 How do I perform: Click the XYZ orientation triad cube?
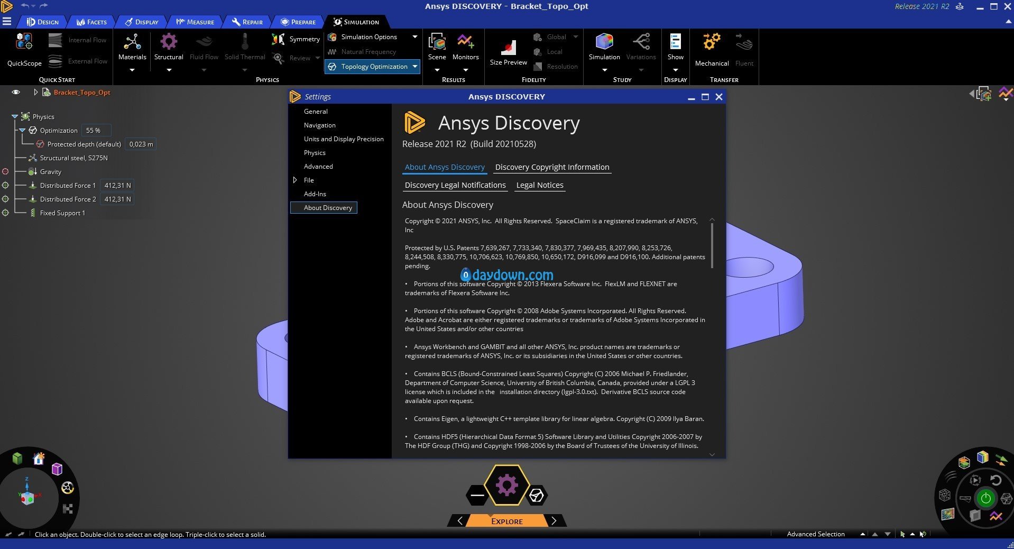(x=27, y=497)
